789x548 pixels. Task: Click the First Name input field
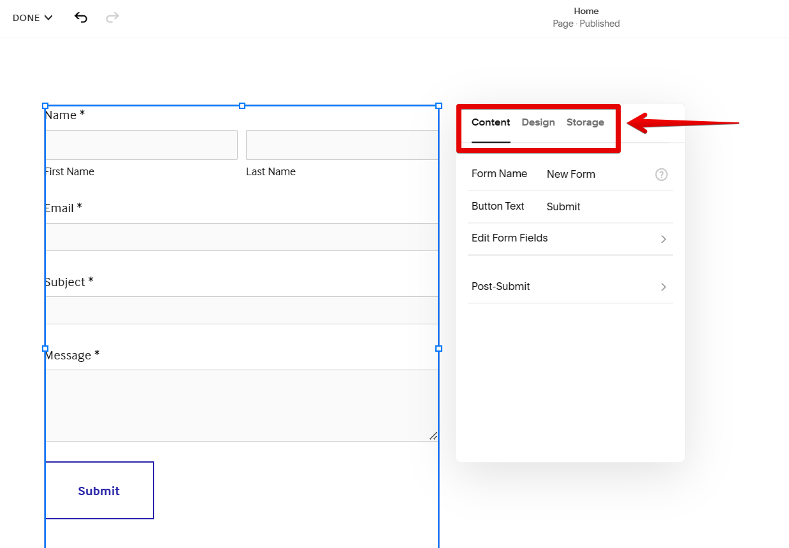(x=141, y=145)
